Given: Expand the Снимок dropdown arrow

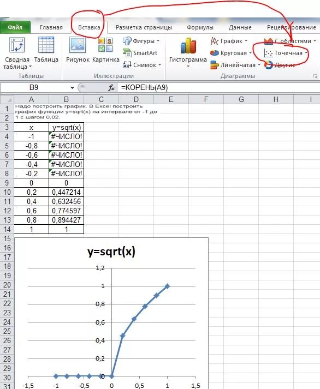Looking at the screenshot, I should point(159,65).
